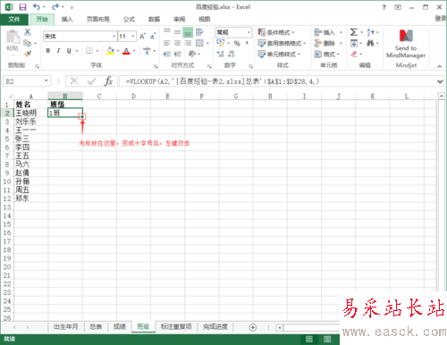Increase decimal places
The height and width of the screenshot is (345, 447).
coord(221,54)
